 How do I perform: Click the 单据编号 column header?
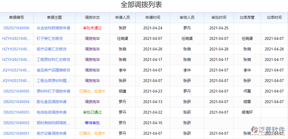16,18
